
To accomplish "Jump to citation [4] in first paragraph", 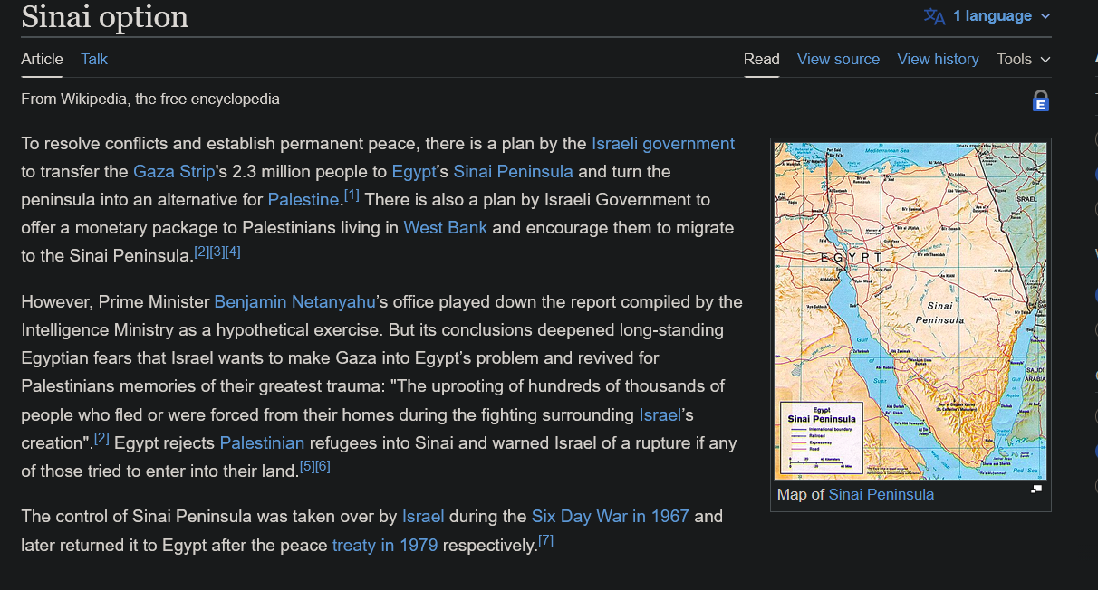I will coord(233,251).
